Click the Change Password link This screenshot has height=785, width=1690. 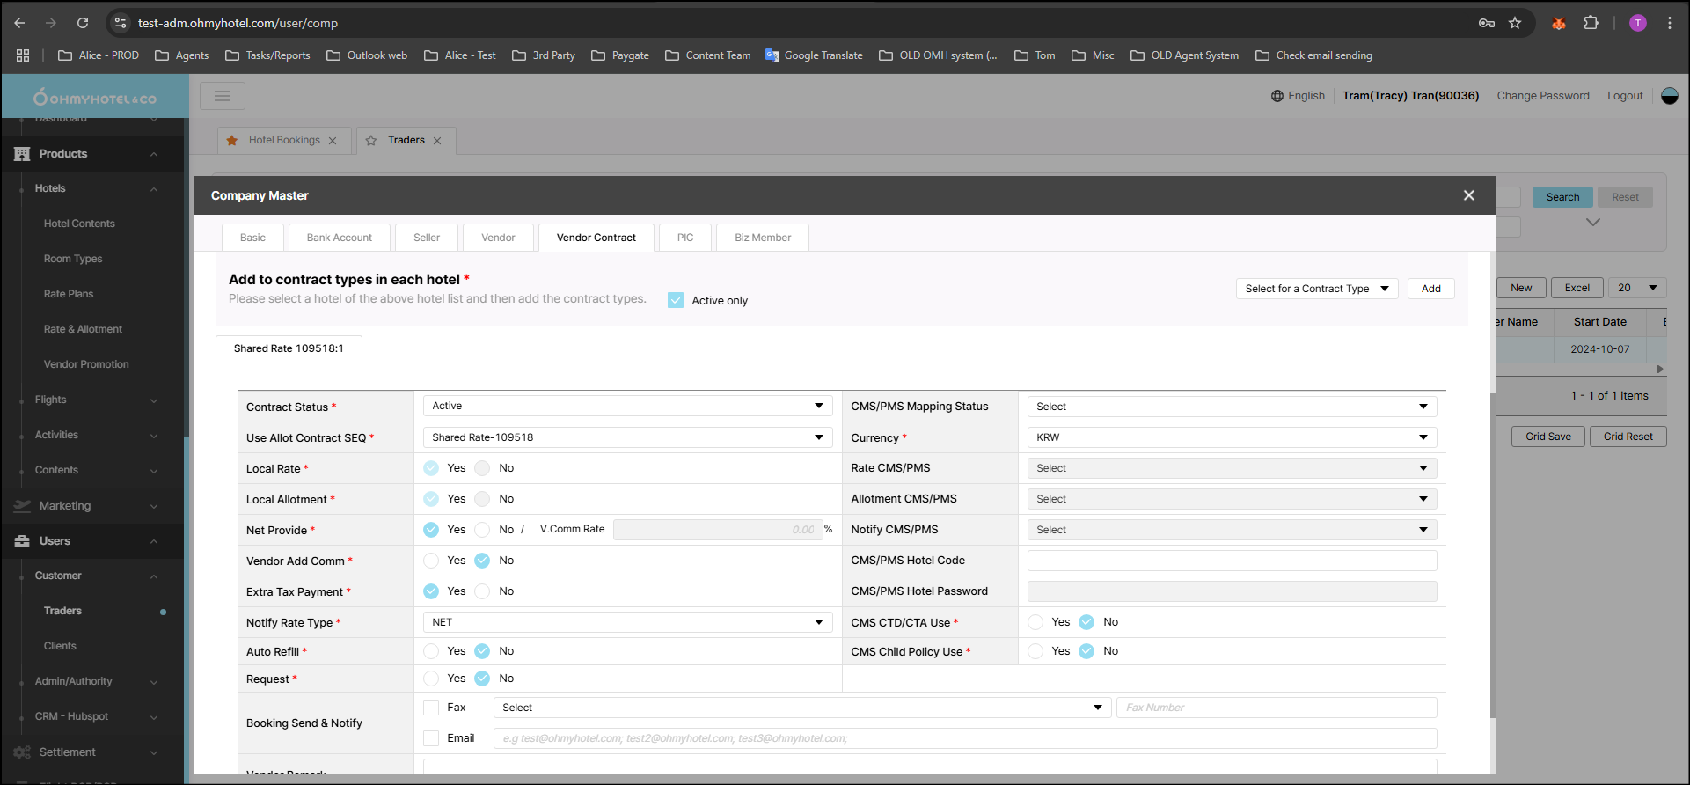pos(1542,96)
